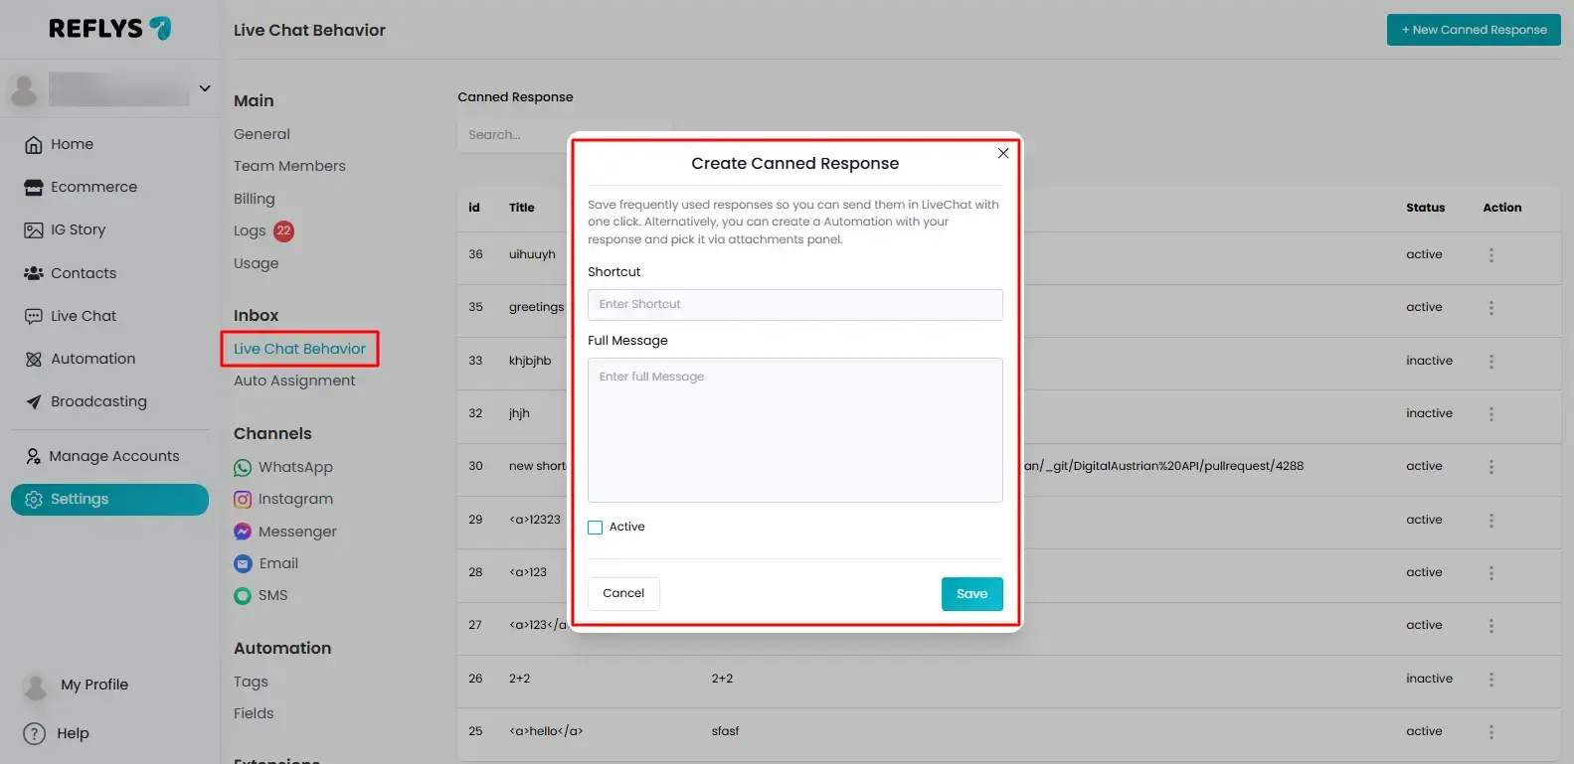Open the Help question mark icon

(x=35, y=733)
